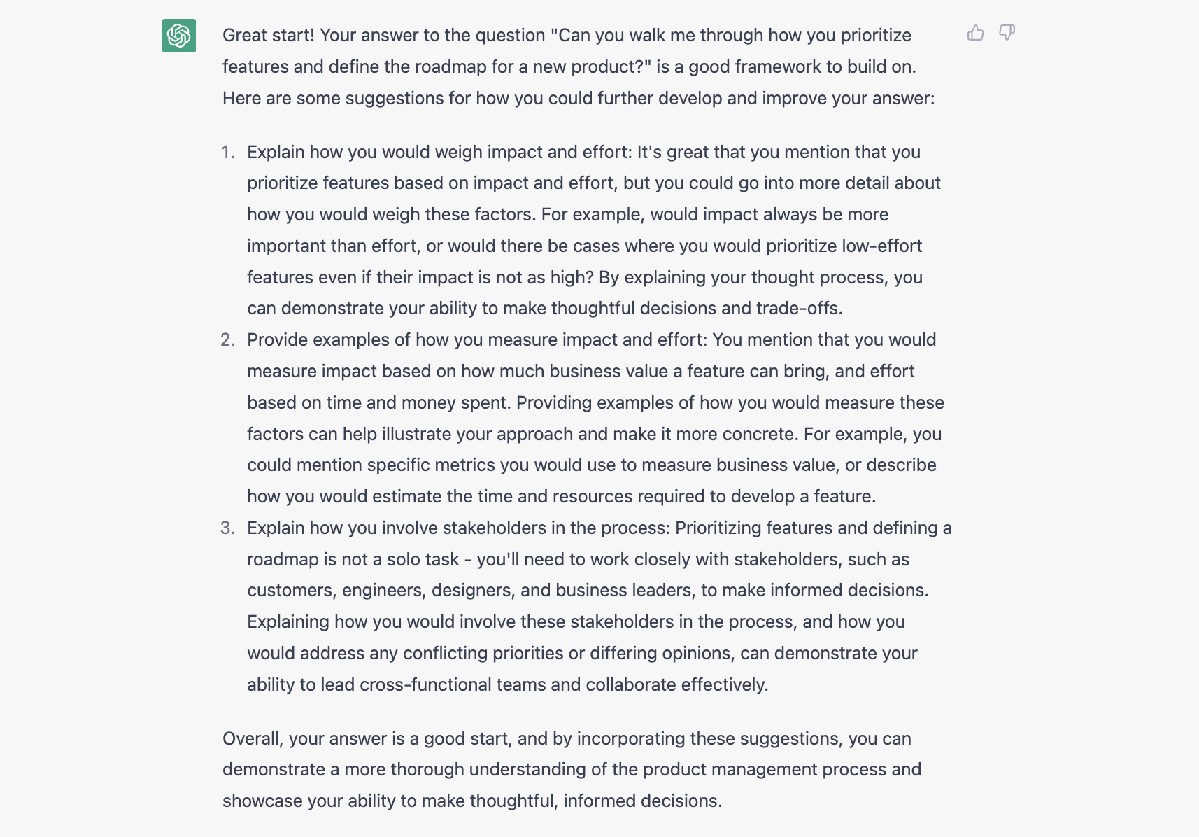Screen dimensions: 1199x837
Task: Click the numbered list marker "1."
Action: 228,152
